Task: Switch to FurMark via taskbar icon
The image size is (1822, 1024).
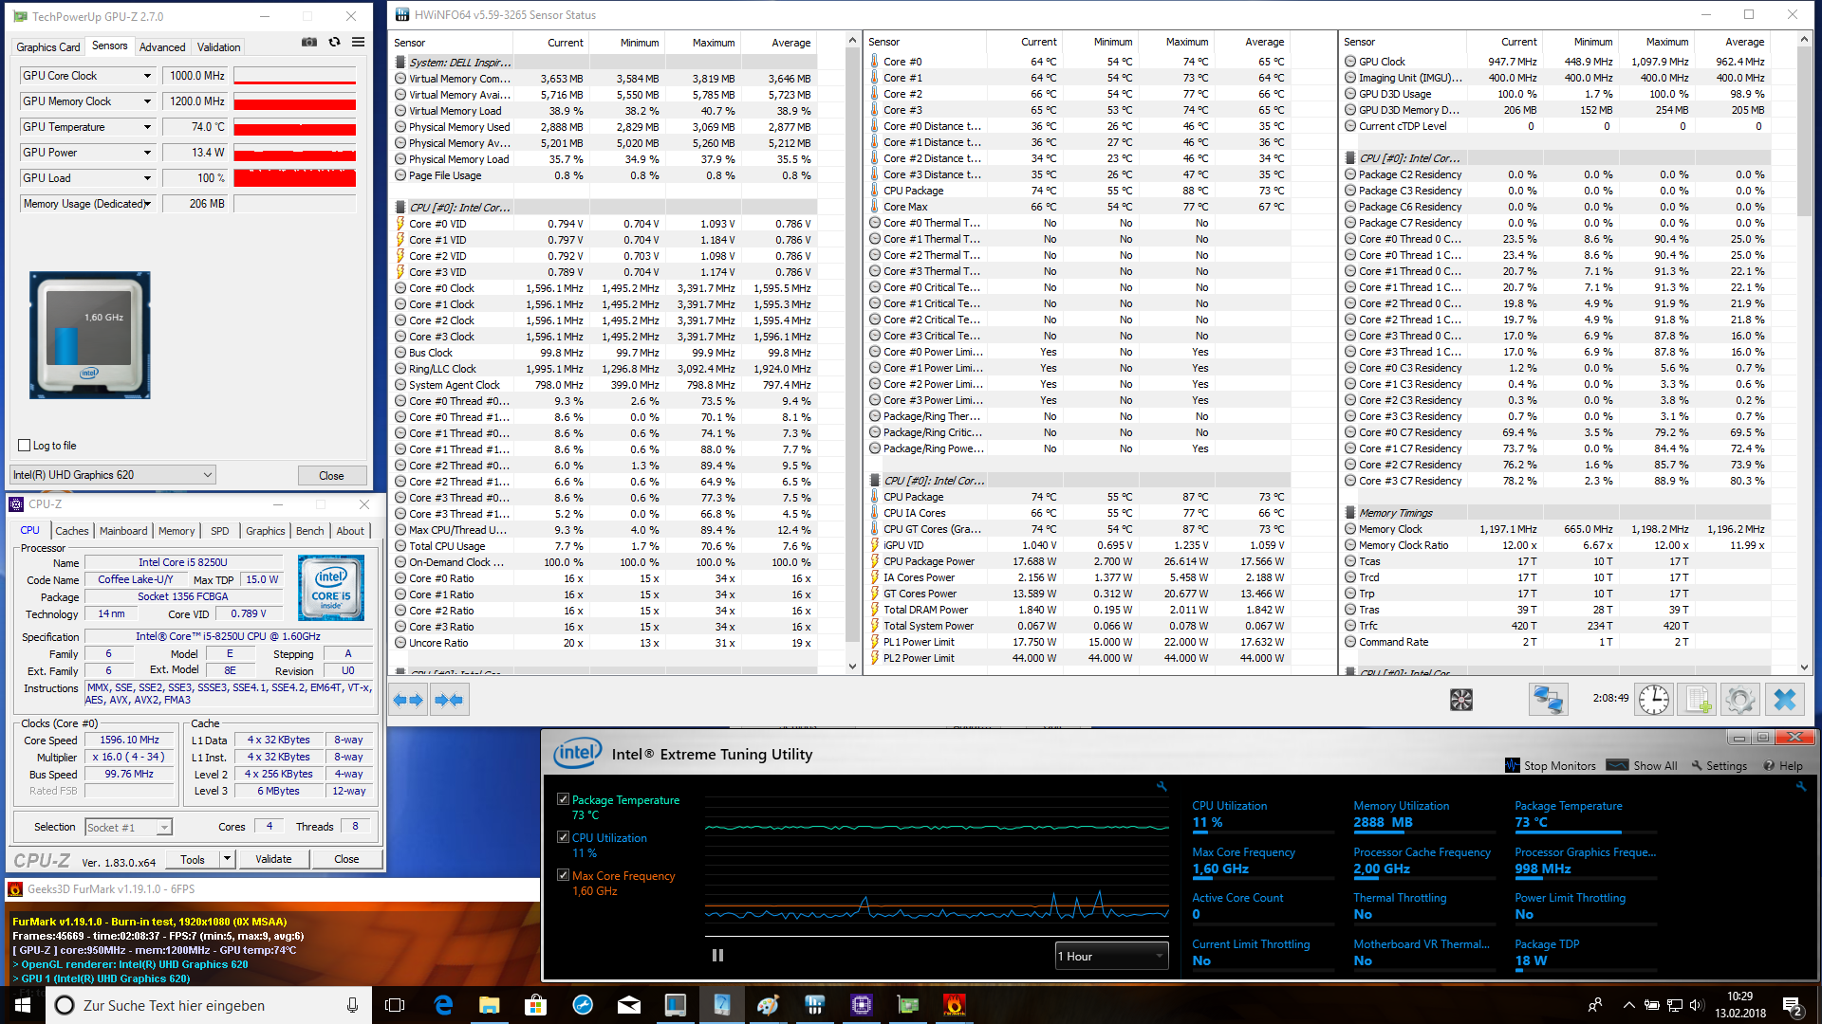Action: [955, 1005]
